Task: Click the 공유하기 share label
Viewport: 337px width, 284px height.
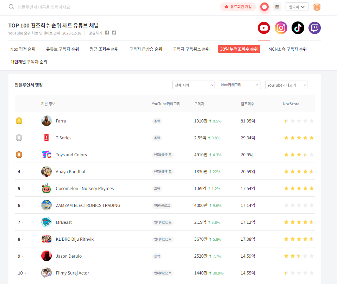Action: click(x=95, y=33)
